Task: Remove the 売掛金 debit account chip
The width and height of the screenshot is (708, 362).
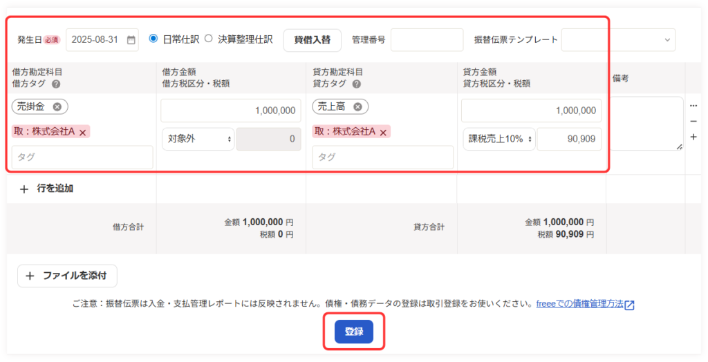Action: click(57, 106)
